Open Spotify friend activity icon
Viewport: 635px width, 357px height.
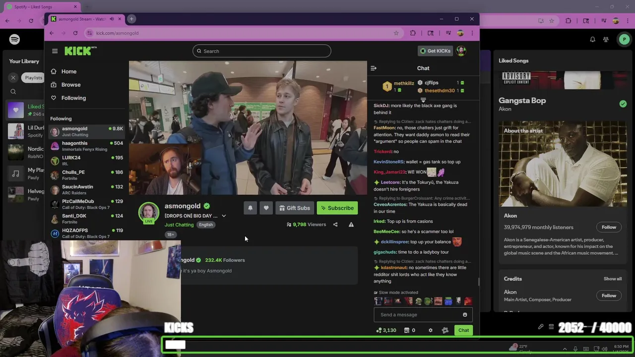pos(606,40)
